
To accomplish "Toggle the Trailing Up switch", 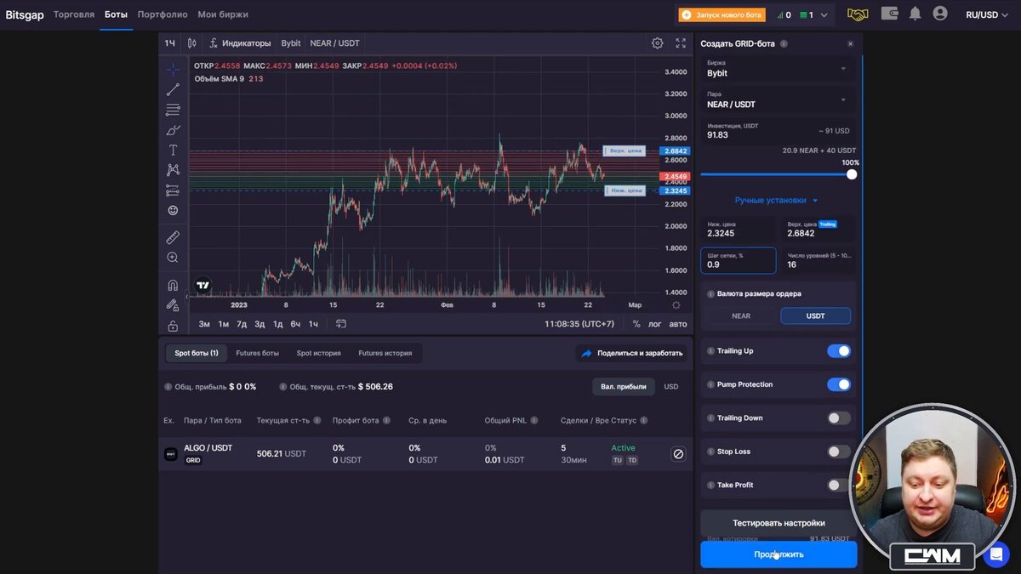I will click(838, 351).
